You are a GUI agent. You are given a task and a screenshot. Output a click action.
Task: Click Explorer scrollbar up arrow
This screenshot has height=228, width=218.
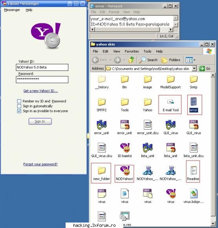tap(213, 75)
